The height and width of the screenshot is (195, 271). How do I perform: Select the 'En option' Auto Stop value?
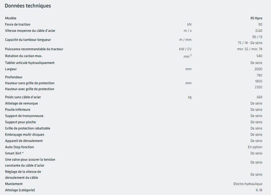tap(255, 147)
